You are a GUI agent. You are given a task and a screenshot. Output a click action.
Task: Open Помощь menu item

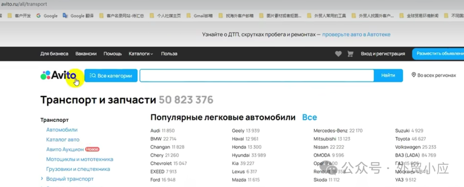[x=113, y=54]
